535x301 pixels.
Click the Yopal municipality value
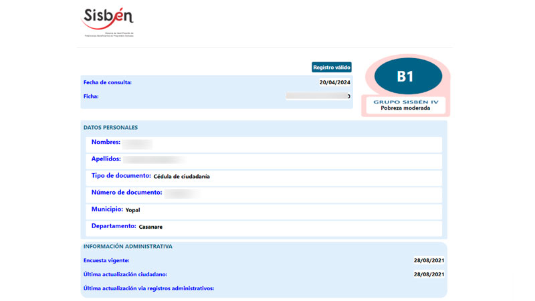click(133, 210)
